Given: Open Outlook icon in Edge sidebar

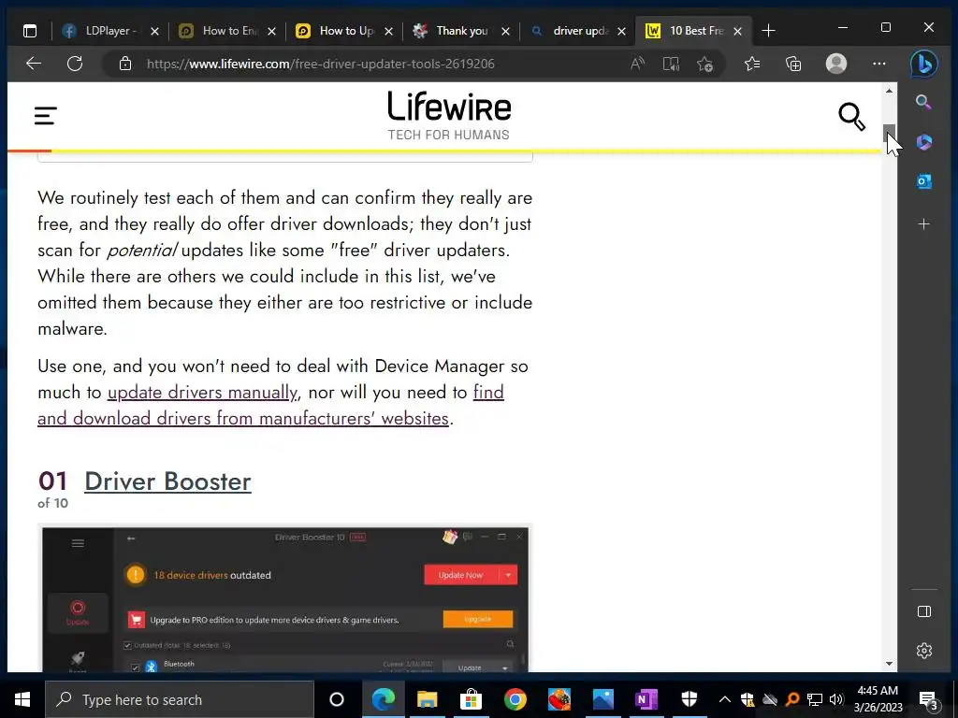Looking at the screenshot, I should pyautogui.click(x=923, y=181).
